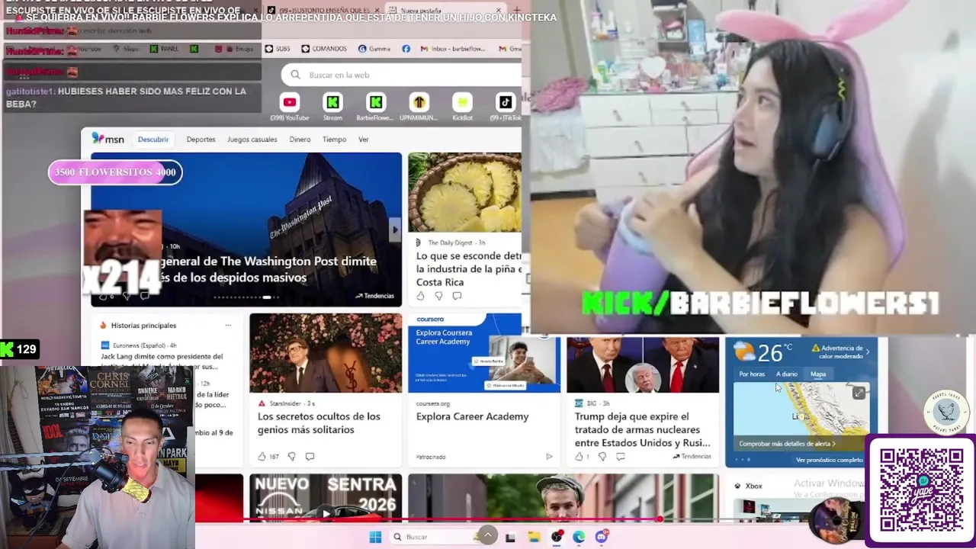Comment on the Trump tratado nuclear article

[x=621, y=457]
